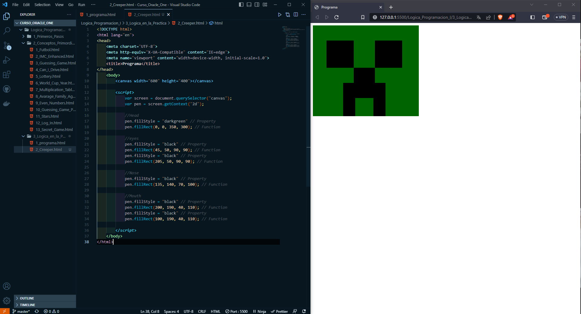Open Brave Rewards triangle icon
Screen dimensions: 581x314
[511, 17]
